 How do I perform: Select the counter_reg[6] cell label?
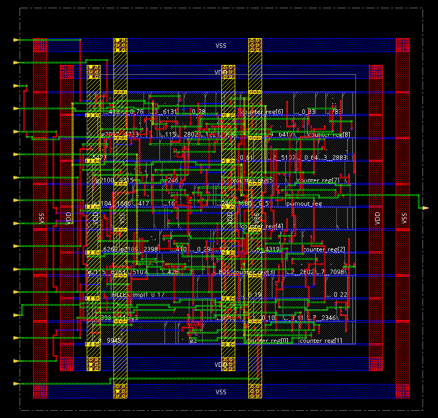click(262, 112)
